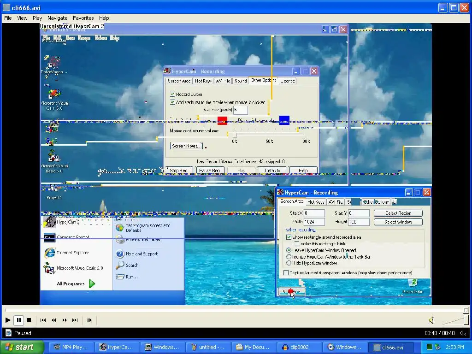Image resolution: width=472 pixels, height=354 pixels.
Task: Click the Screen Notes... button
Action: [186, 146]
